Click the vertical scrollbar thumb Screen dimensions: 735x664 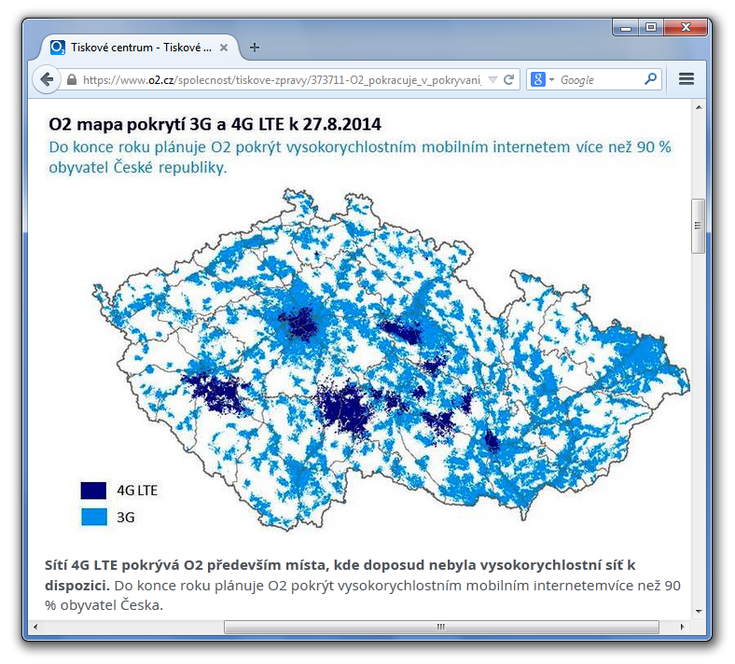pos(698,226)
